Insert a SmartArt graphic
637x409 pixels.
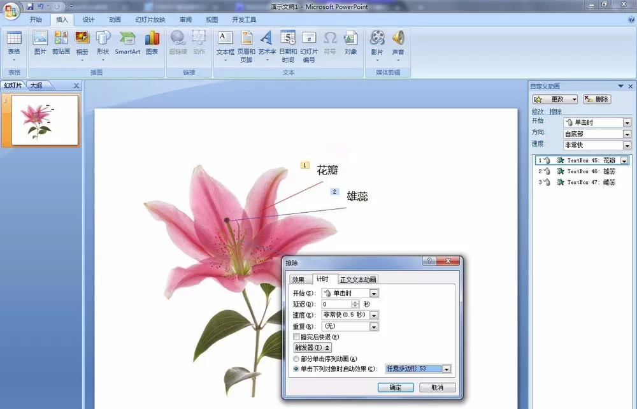[127, 43]
